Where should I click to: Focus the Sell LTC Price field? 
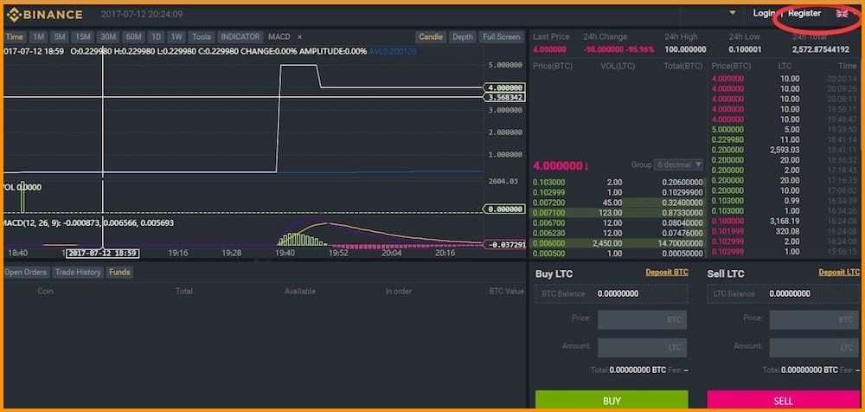[814, 319]
